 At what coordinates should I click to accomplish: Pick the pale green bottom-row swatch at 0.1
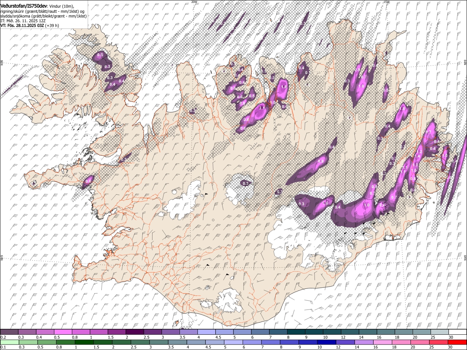[9, 342]
